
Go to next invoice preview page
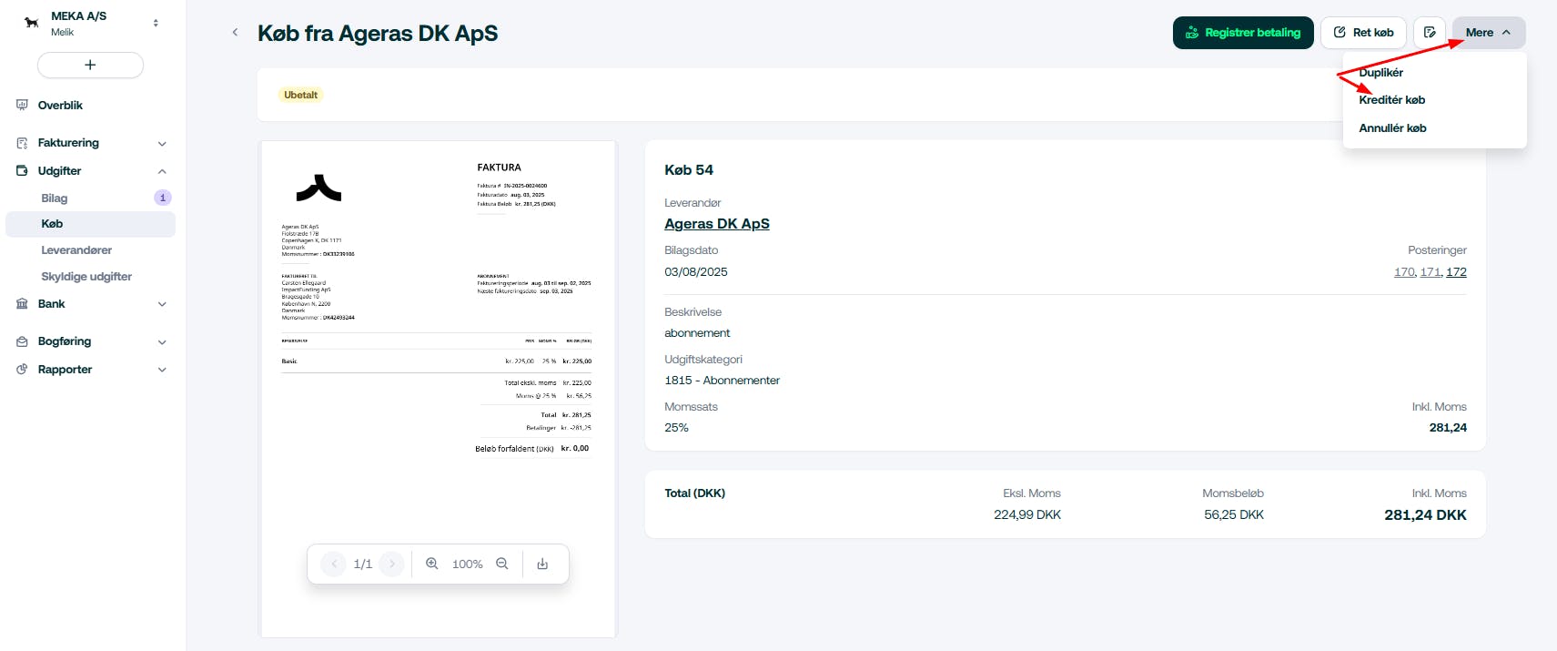[392, 565]
